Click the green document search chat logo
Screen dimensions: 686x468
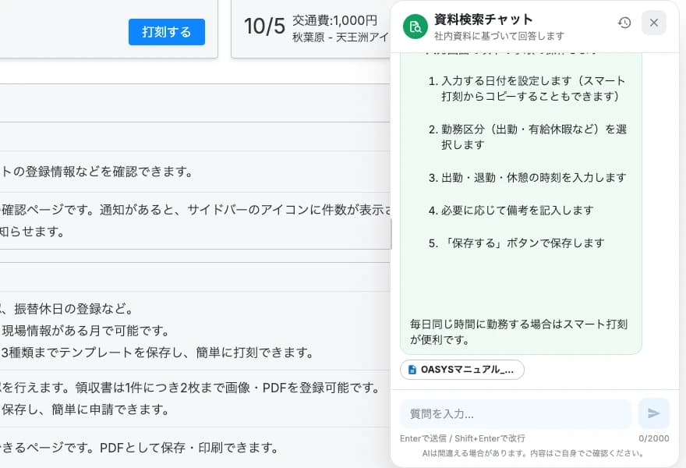coord(415,27)
